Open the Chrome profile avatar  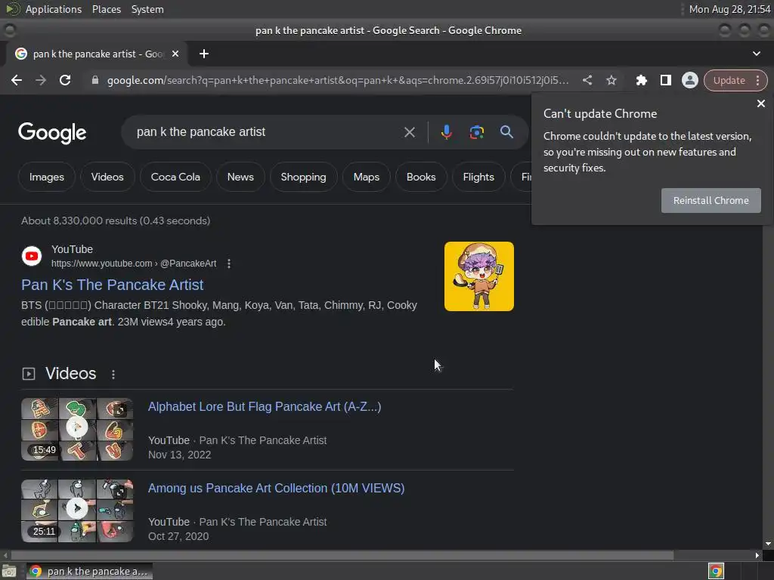coord(689,80)
